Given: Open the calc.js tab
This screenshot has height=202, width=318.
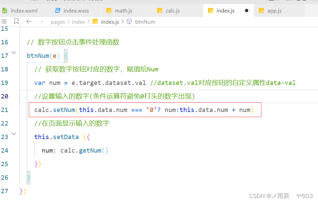Looking at the screenshot, I should click(x=177, y=11).
